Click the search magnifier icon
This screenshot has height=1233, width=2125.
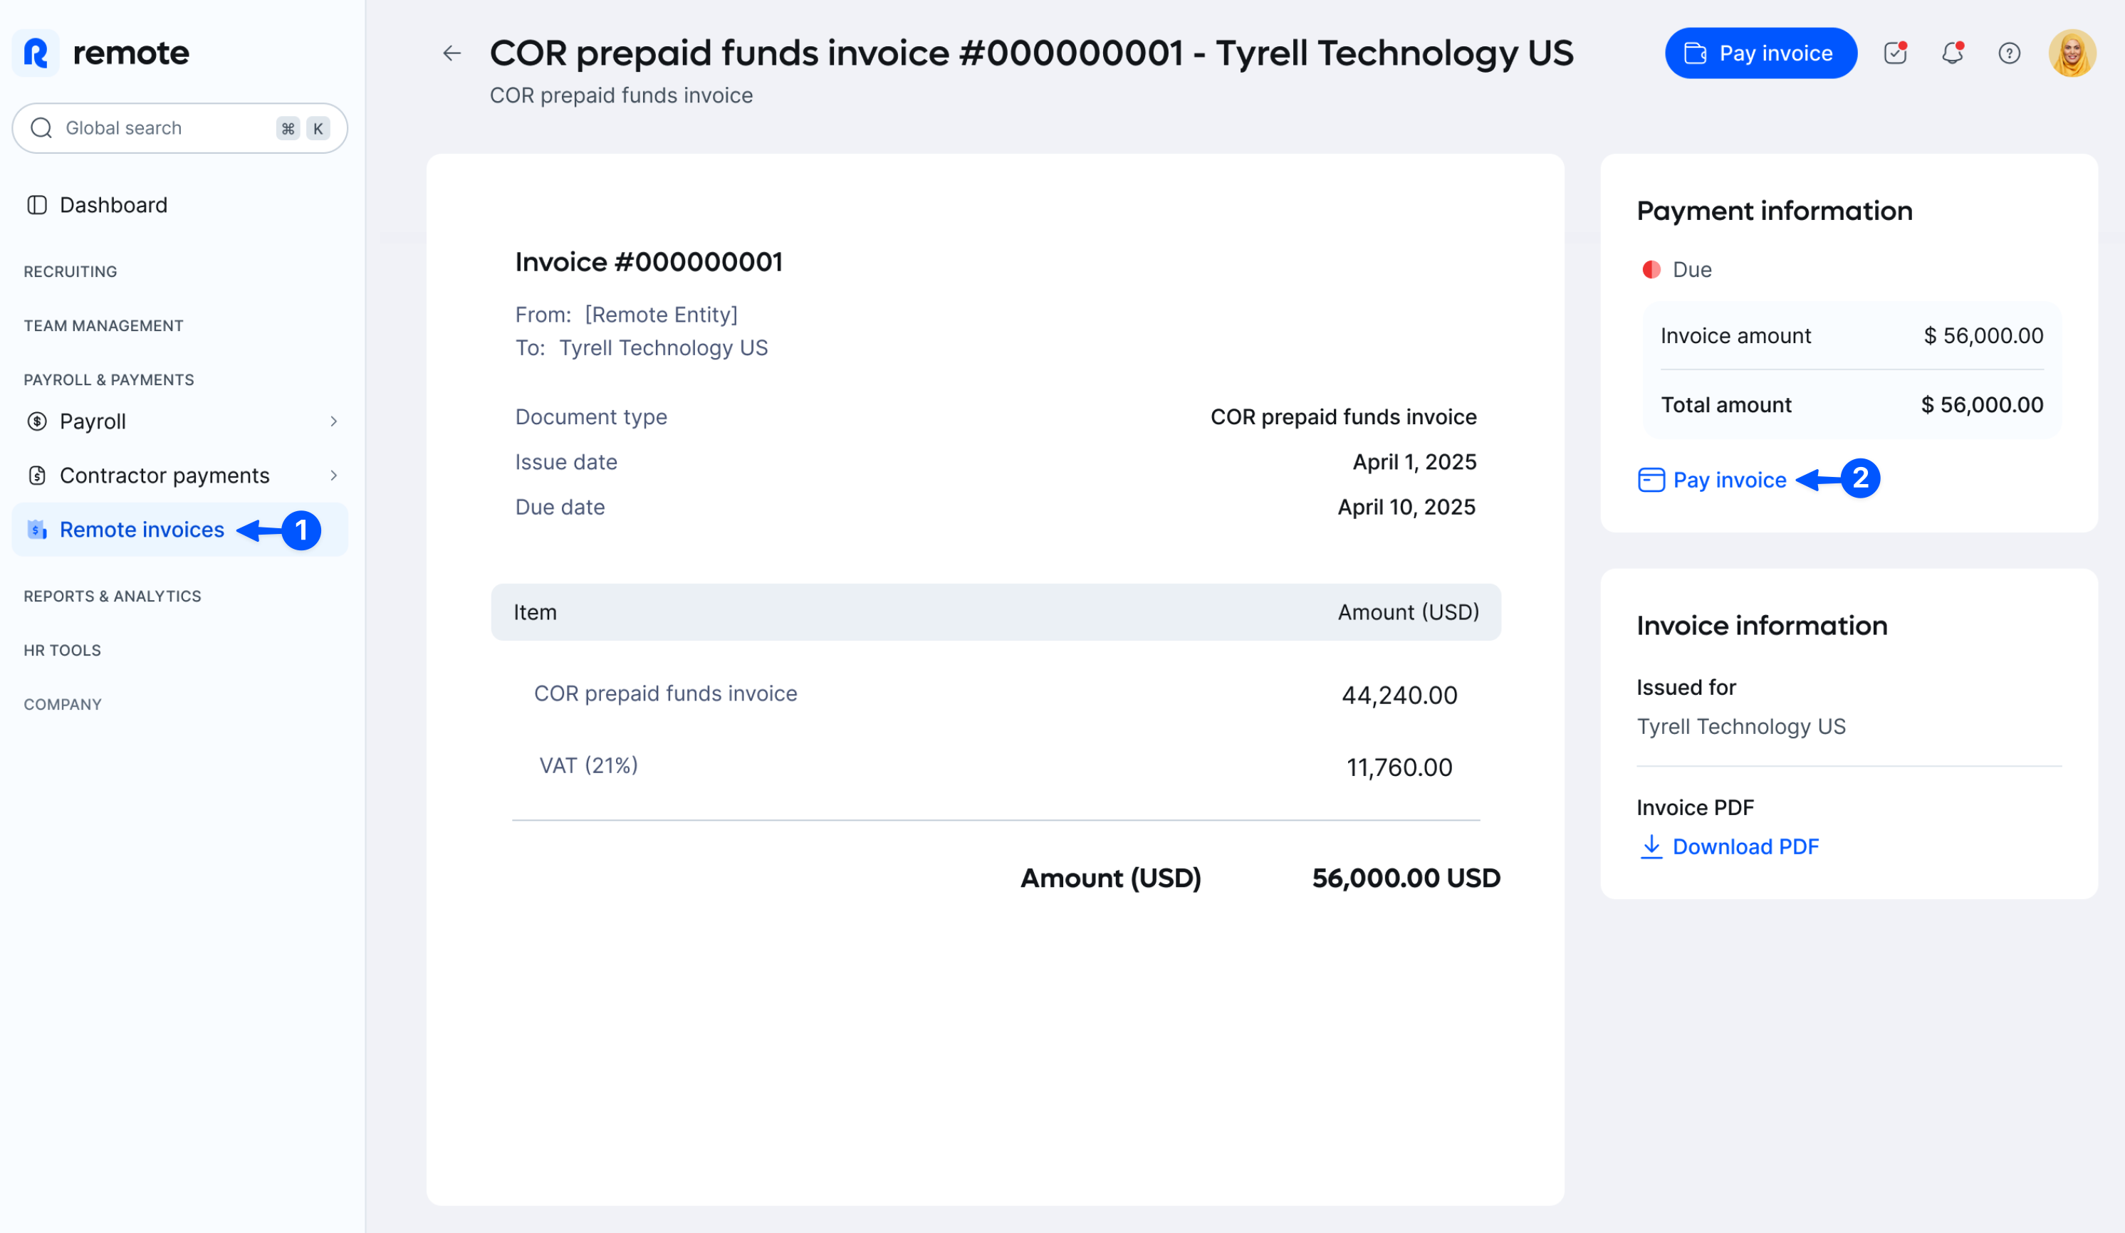point(41,128)
